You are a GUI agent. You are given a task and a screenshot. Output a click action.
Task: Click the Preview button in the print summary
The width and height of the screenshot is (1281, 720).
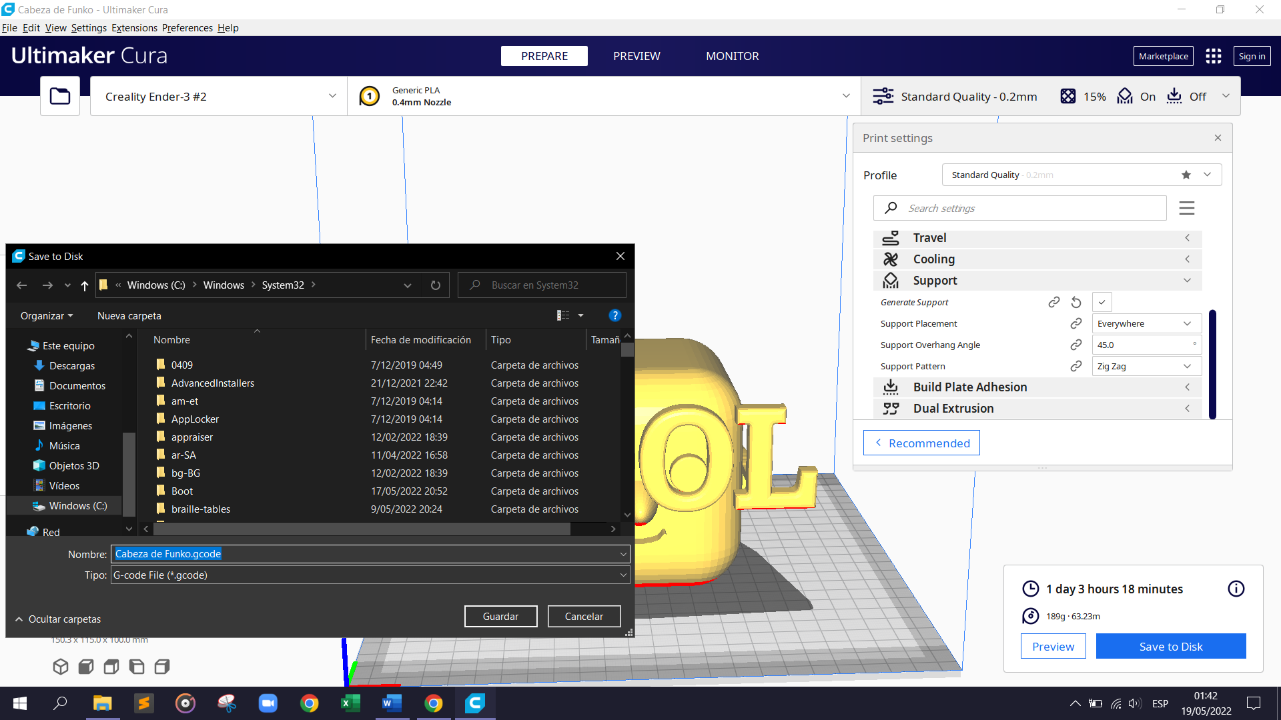(1053, 646)
